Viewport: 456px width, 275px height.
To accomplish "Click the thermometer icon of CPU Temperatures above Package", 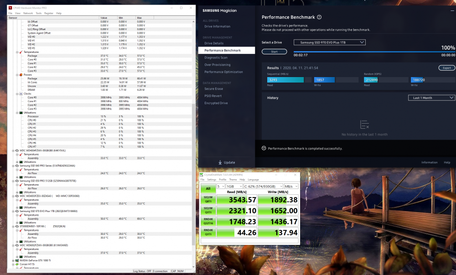I will [21, 52].
